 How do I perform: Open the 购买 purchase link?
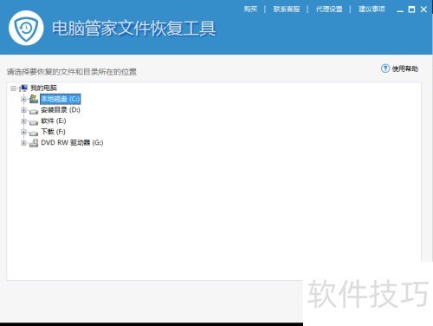click(250, 10)
